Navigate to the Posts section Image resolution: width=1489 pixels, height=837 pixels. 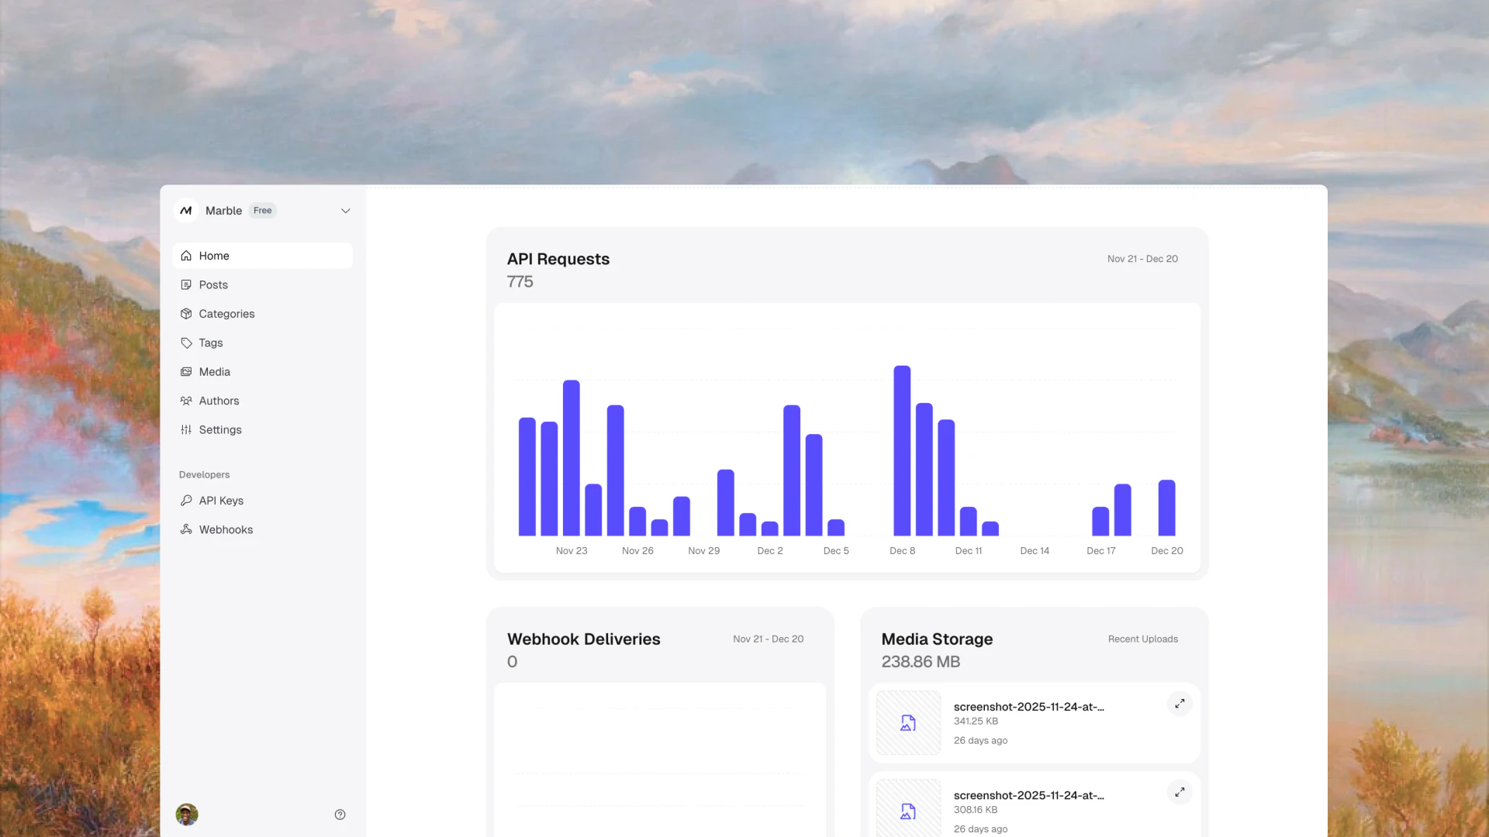point(213,284)
